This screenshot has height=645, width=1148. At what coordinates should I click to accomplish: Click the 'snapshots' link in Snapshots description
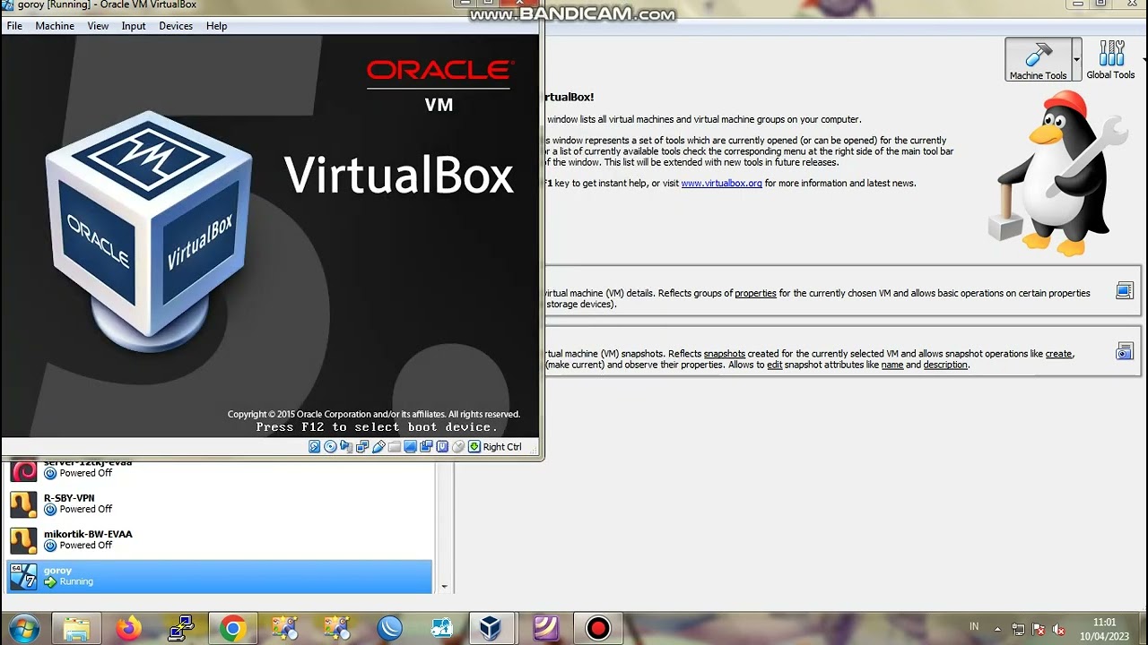[x=724, y=354]
